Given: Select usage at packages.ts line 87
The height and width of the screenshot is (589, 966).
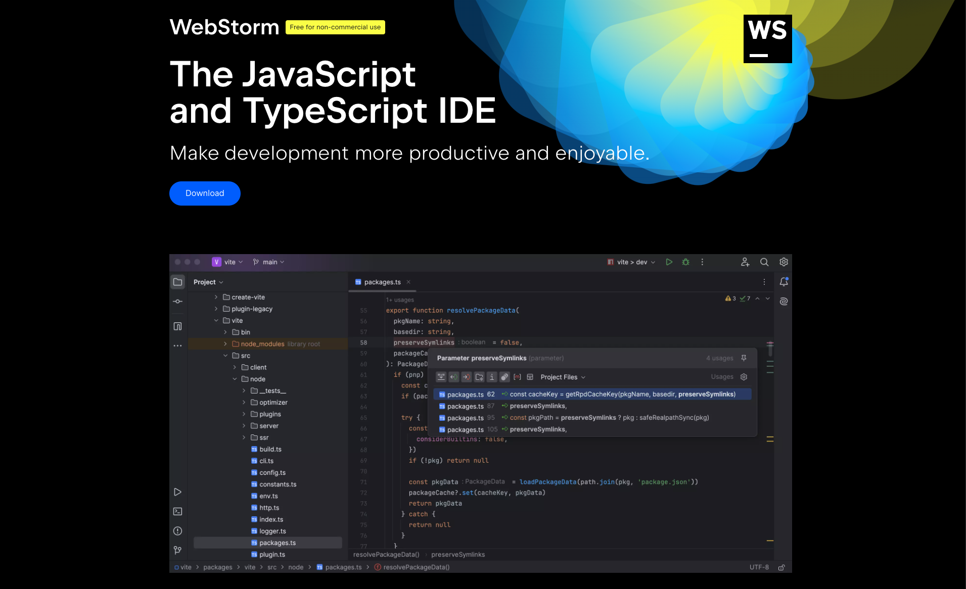Looking at the screenshot, I should pos(592,406).
